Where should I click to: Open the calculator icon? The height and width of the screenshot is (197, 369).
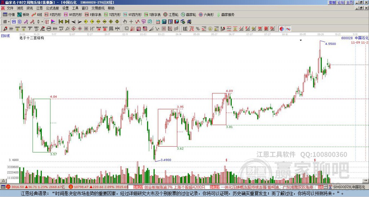coord(164,22)
